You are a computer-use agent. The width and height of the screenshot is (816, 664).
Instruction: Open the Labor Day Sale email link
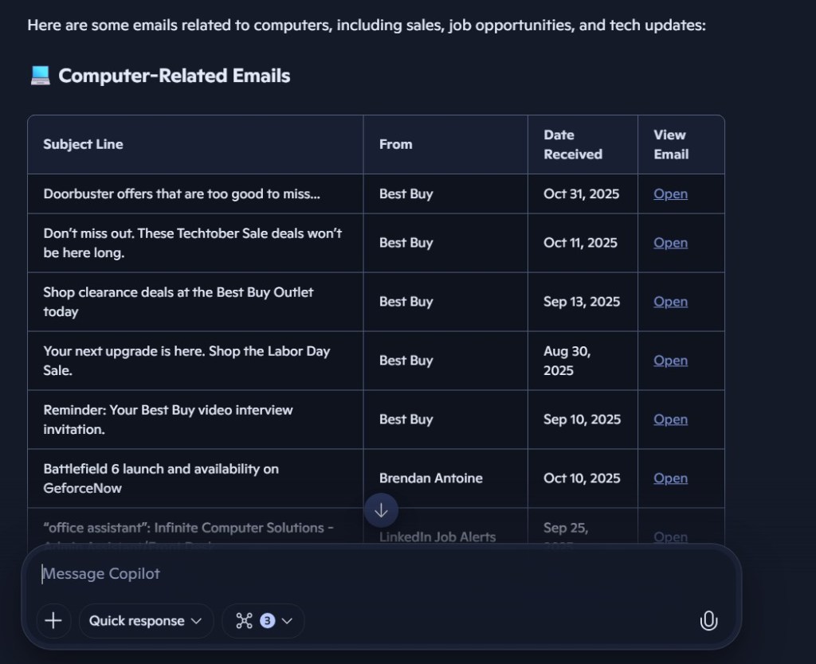click(670, 361)
